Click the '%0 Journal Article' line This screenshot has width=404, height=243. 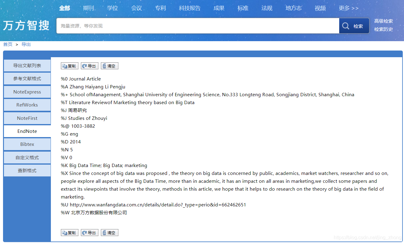[81, 79]
